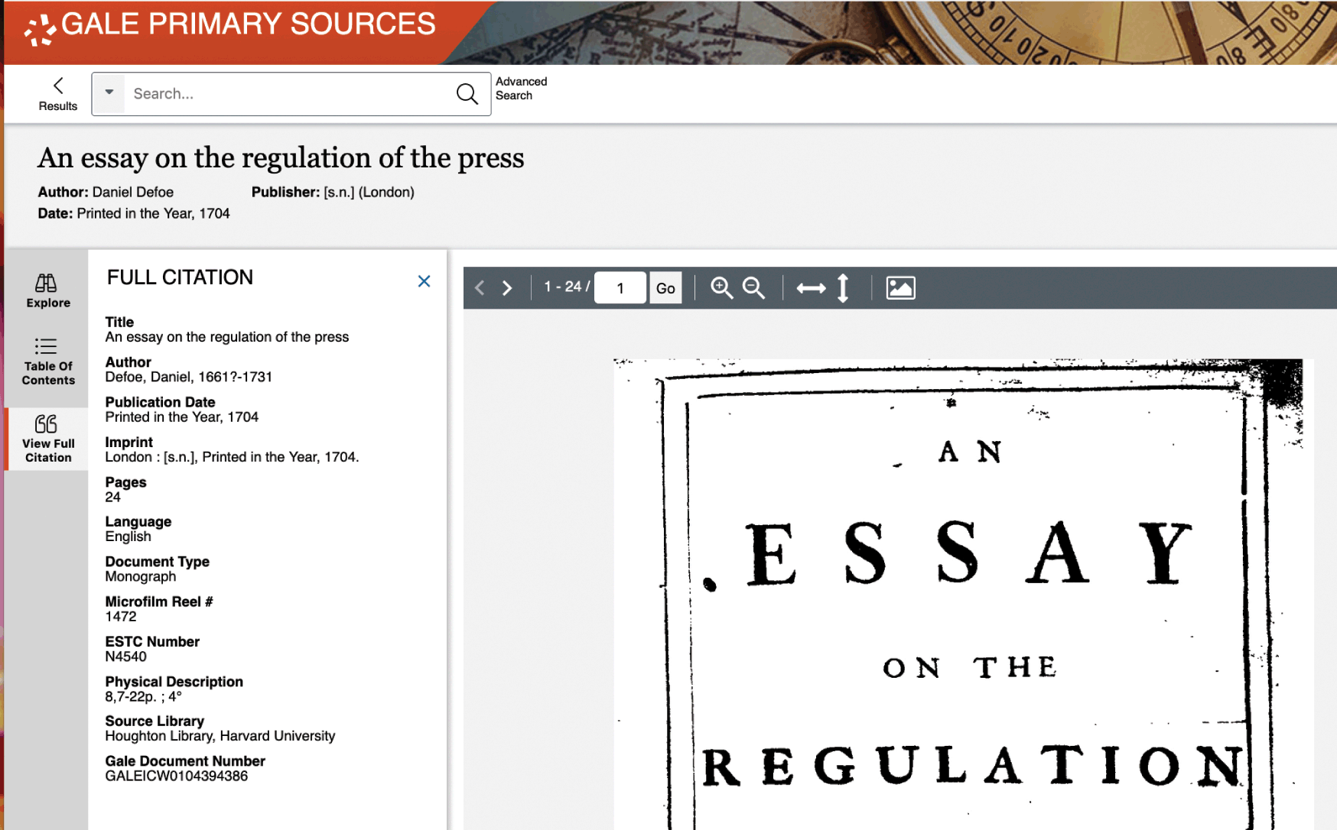
Task: Fit document to height
Action: pyautogui.click(x=843, y=288)
